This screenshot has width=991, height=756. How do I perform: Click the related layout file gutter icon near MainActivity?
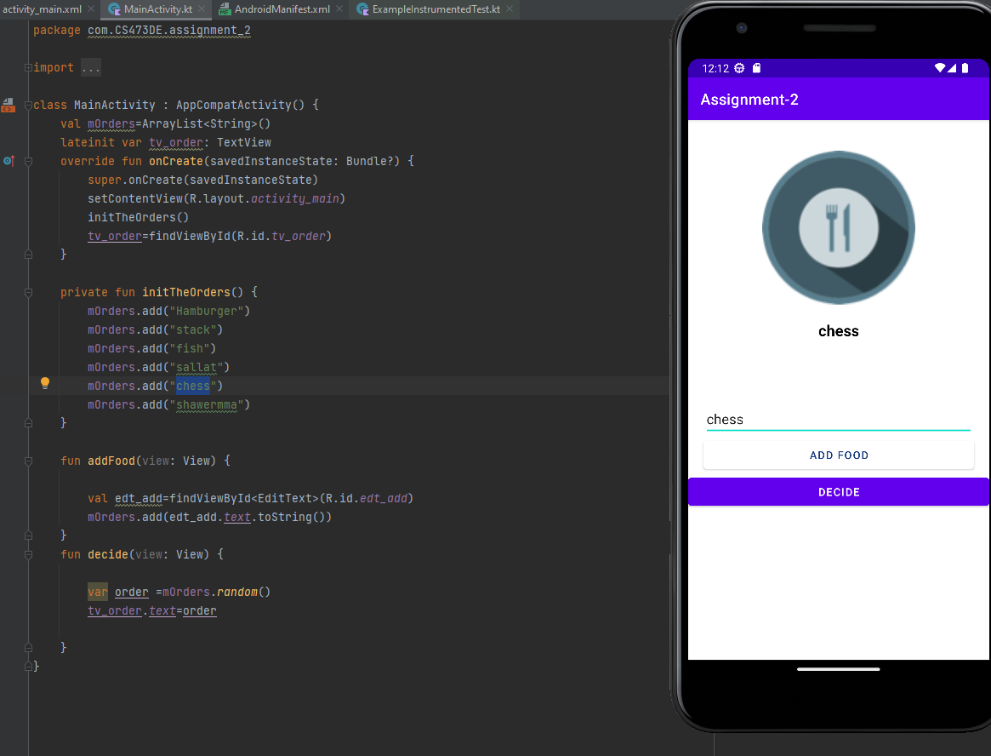pyautogui.click(x=8, y=104)
